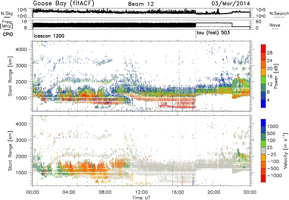Click the '4000' slant range tick on the power panel
The image size is (289, 200).
pos(21,49)
